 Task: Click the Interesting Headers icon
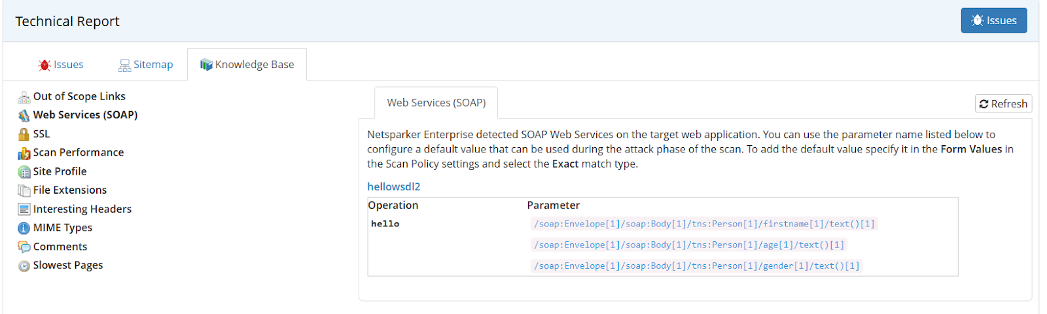pyautogui.click(x=24, y=209)
